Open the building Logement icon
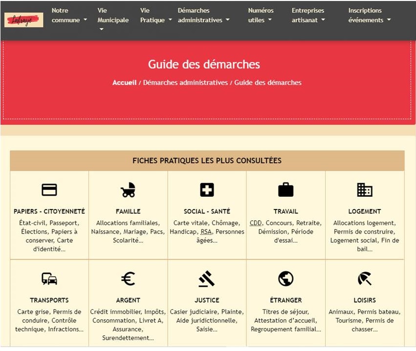 tap(364, 190)
